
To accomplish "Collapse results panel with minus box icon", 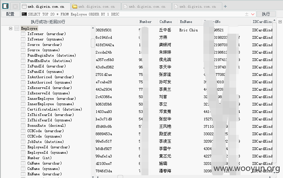I will point(280,22).
